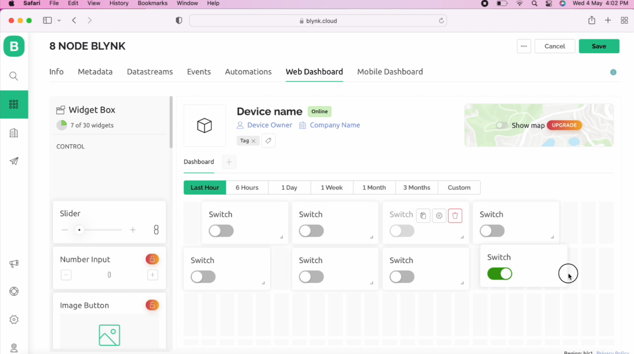Enable the Show map toggle
The image size is (634, 354).
pos(502,125)
